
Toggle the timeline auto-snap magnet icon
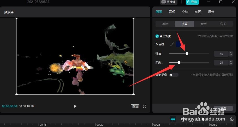(173, 119)
